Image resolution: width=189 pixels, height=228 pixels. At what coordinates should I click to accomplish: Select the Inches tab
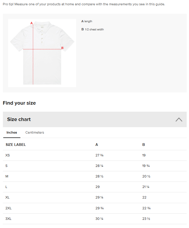[x=12, y=132]
